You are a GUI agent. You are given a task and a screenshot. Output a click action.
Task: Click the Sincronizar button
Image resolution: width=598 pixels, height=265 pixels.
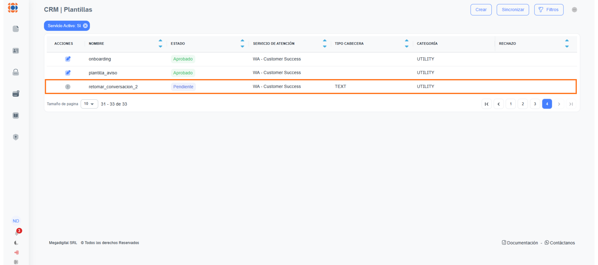(x=513, y=10)
